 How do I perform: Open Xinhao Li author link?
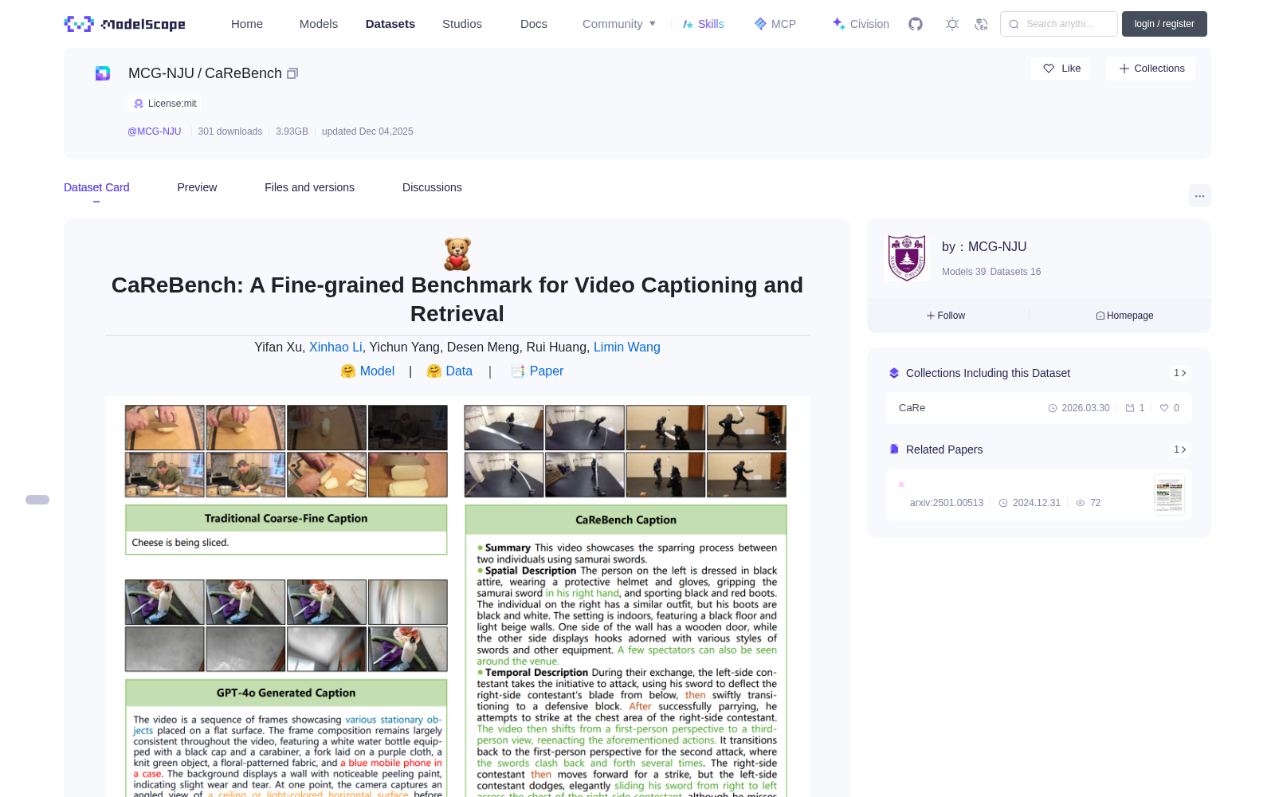click(335, 347)
